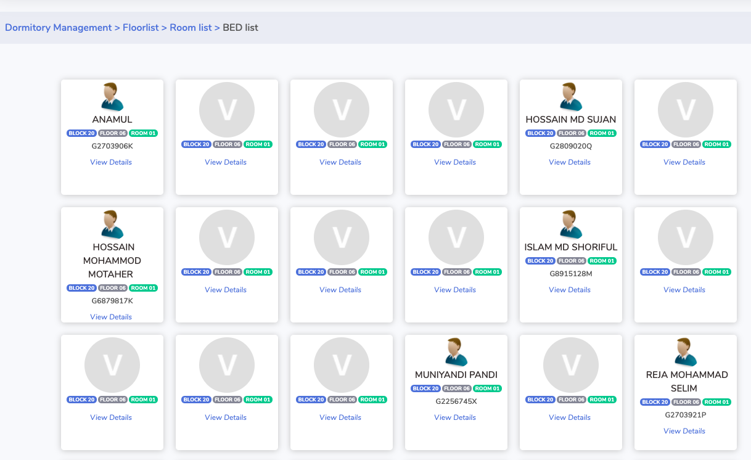The height and width of the screenshot is (460, 751).
Task: Go to Dormitory Management breadcrumb
Action: click(x=59, y=28)
